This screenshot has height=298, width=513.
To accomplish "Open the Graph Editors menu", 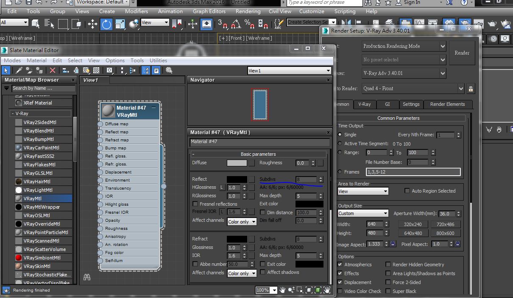I will (209, 11).
